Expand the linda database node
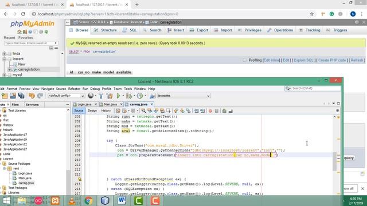The width and height of the screenshot is (367, 206). (x=4, y=54)
